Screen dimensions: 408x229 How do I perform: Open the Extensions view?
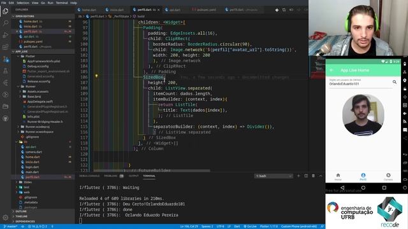pyautogui.click(x=6, y=47)
